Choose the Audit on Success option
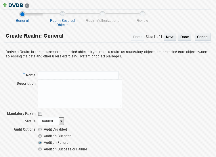 coord(40,136)
